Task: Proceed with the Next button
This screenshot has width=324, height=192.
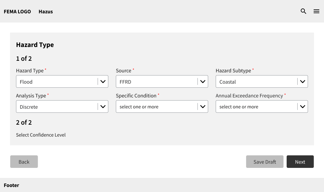Action: click(x=300, y=162)
